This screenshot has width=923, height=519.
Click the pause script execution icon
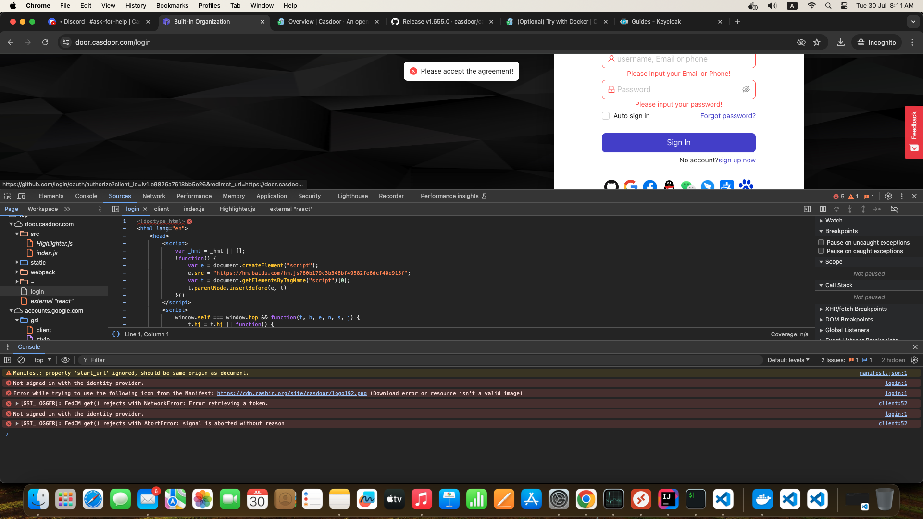coord(823,209)
